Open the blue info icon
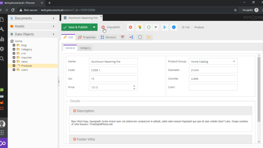This screenshot has width=263, height=148. tap(174, 27)
